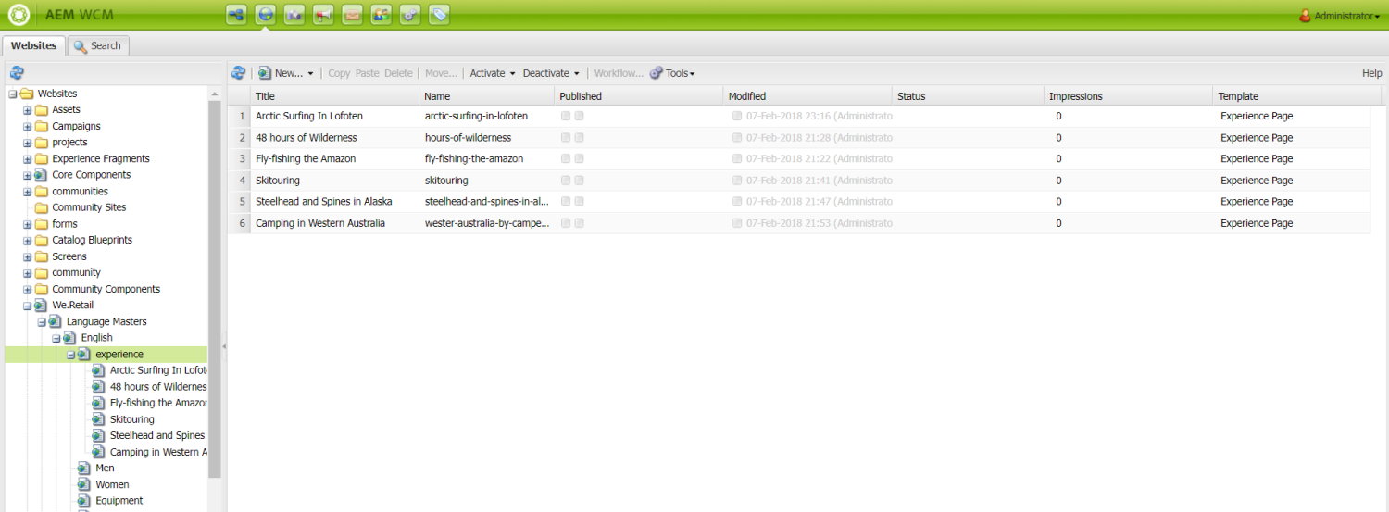Click the Modified checkbox for Skitouring row
Screen dimensions: 1389x512
click(737, 181)
